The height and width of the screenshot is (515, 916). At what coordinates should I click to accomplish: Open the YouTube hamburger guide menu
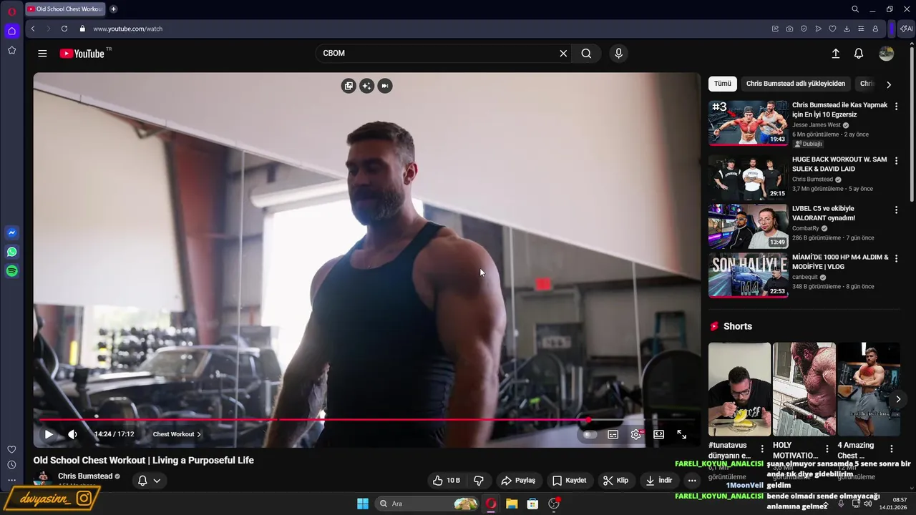(42, 54)
